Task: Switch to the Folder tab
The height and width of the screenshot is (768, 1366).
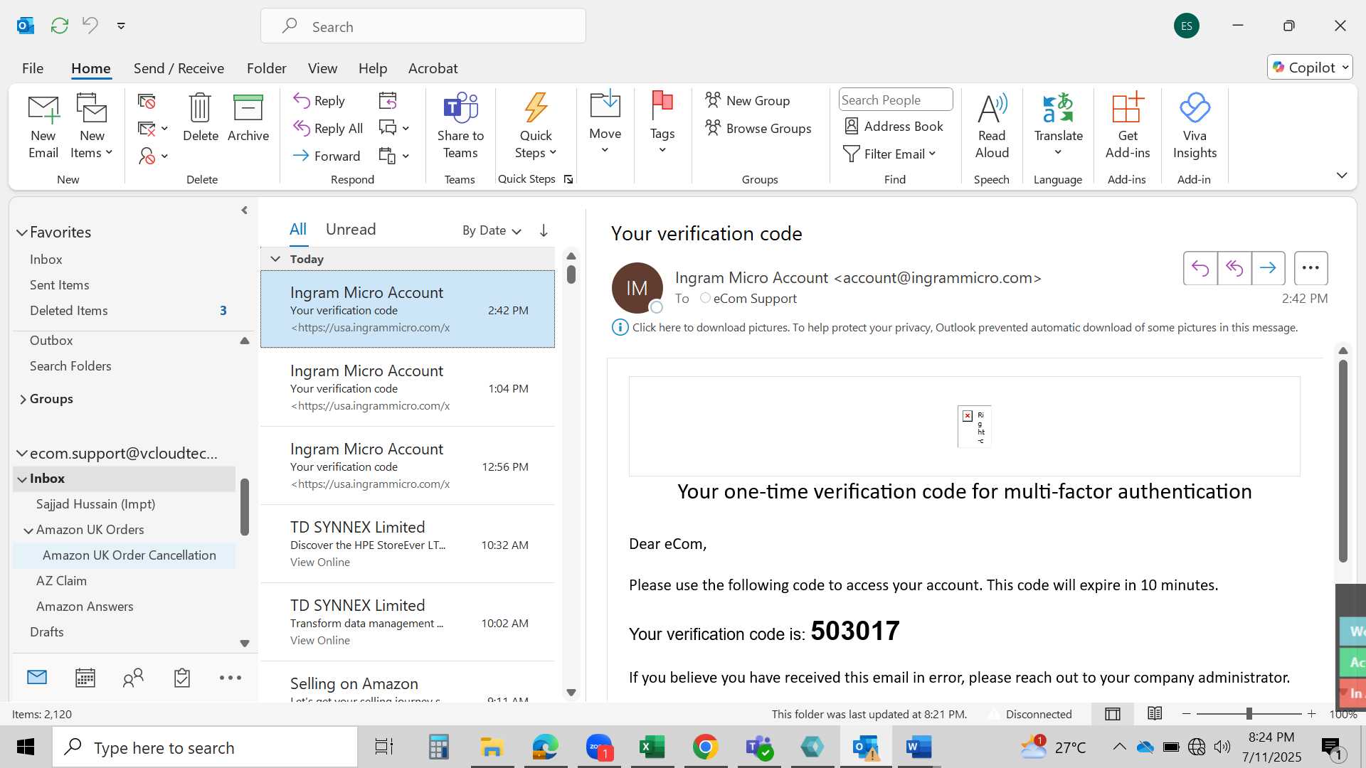Action: pyautogui.click(x=267, y=68)
